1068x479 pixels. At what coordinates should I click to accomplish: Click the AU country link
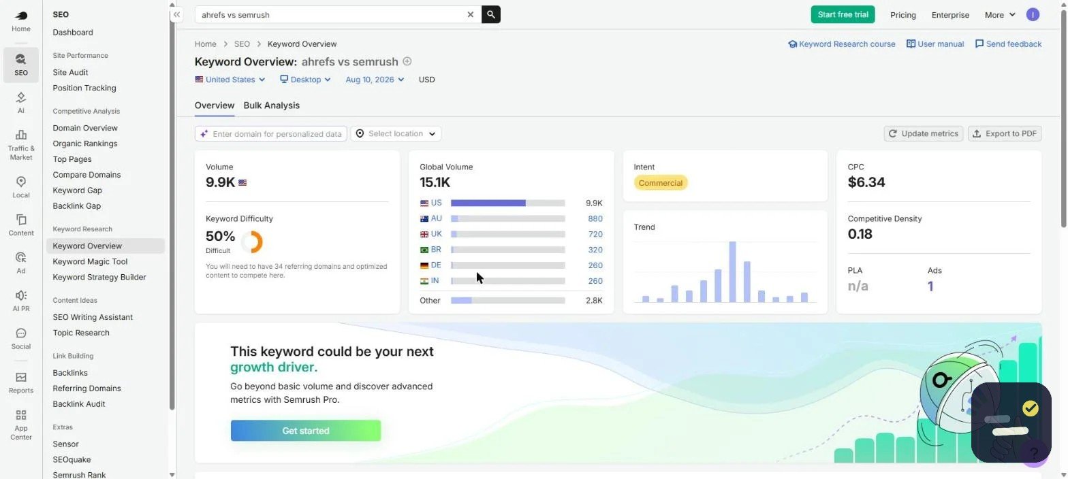(x=436, y=218)
